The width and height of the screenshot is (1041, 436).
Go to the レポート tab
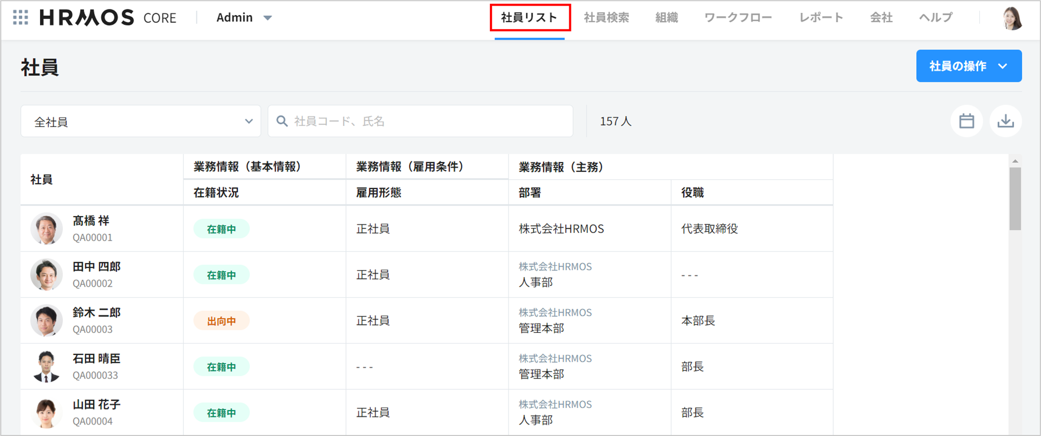pos(821,18)
